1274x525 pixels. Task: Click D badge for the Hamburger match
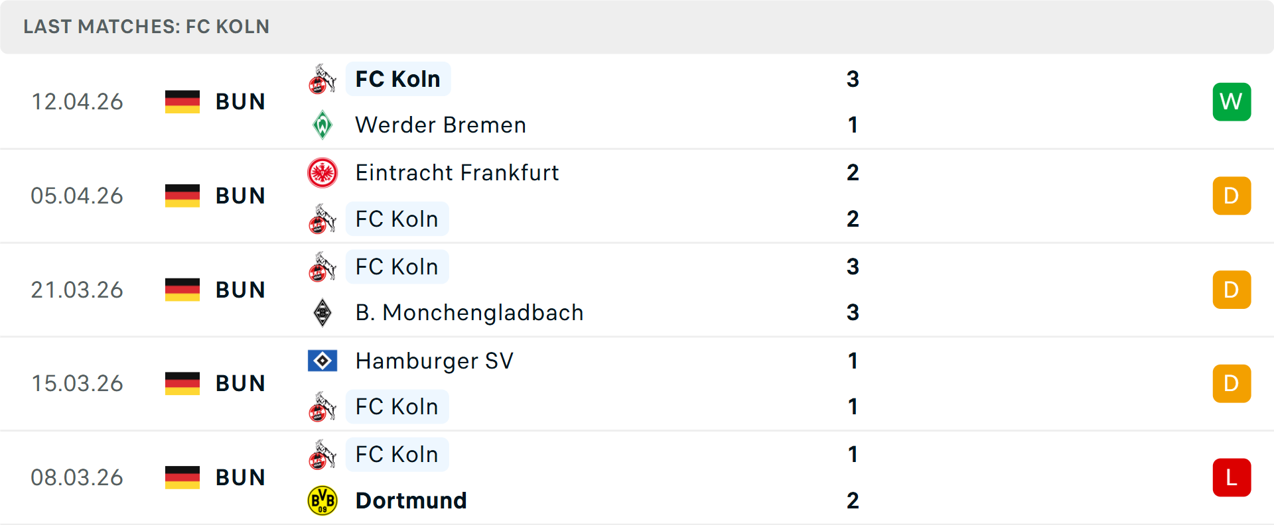pyautogui.click(x=1232, y=383)
